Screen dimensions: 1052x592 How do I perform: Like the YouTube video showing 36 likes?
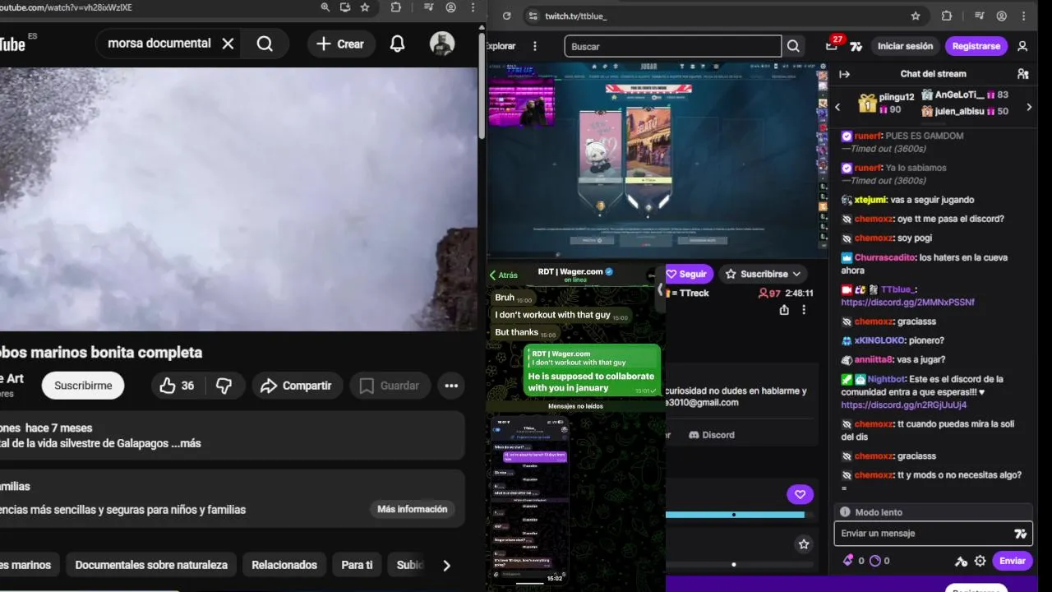coord(177,386)
